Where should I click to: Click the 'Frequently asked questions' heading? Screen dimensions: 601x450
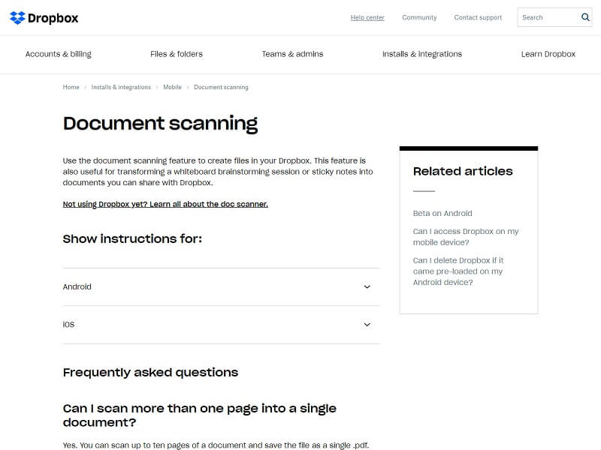pos(151,372)
